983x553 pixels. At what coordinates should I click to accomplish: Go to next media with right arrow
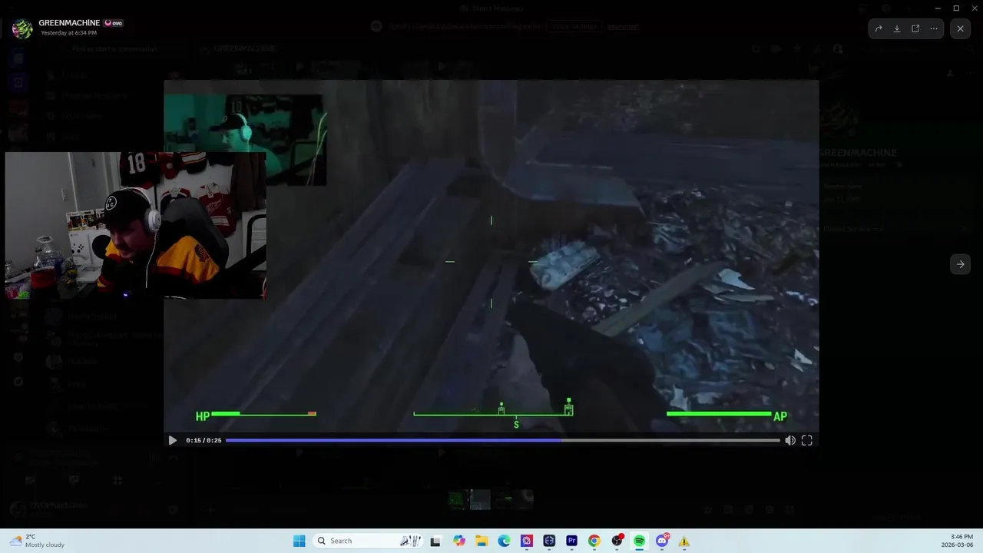[960, 264]
